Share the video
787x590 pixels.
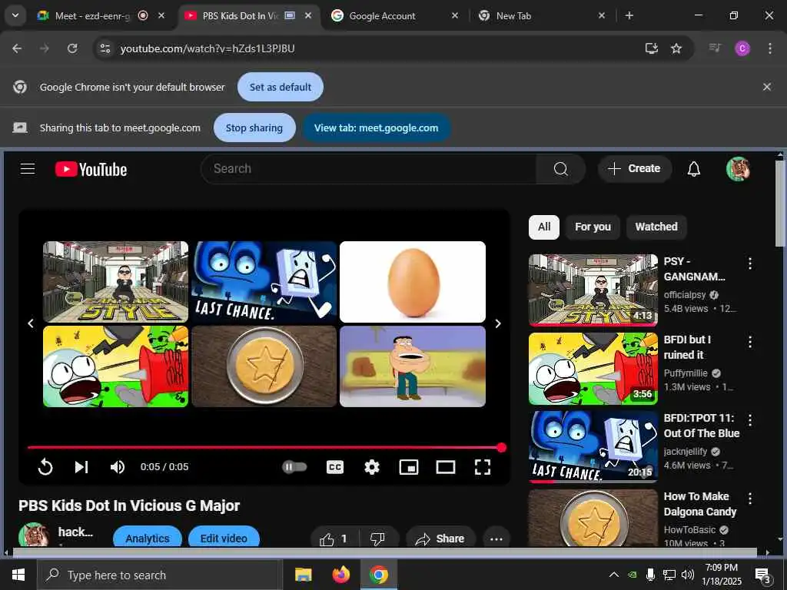click(x=440, y=539)
